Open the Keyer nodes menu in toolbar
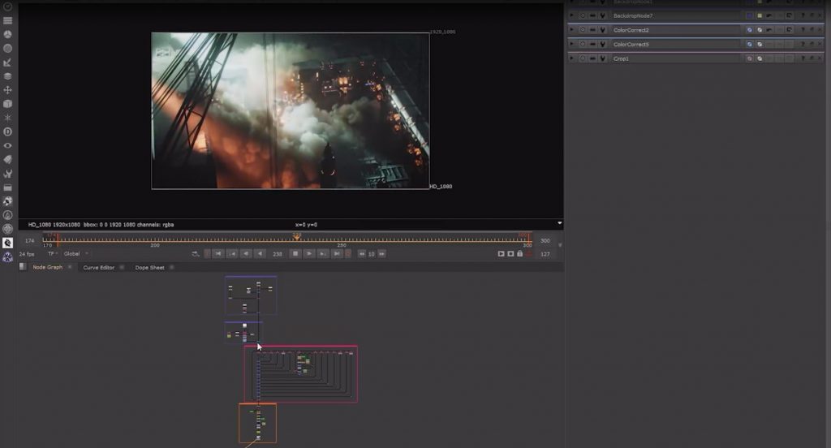Viewport: 831px width, 448px height. 7,62
